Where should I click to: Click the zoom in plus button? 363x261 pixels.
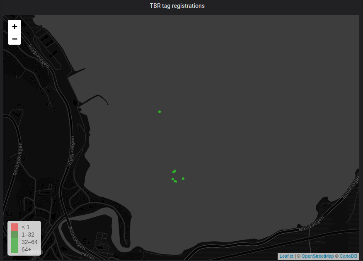tap(15, 26)
